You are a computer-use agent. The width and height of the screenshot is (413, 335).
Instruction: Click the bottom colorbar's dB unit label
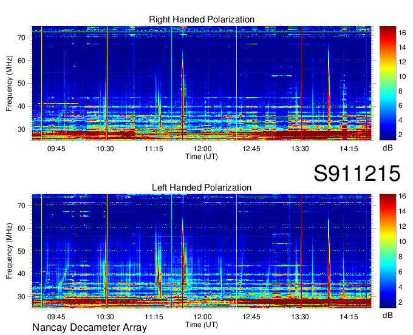point(387,315)
